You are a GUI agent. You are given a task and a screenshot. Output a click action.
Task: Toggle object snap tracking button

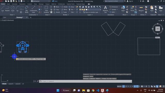pyautogui.click(x=135, y=86)
